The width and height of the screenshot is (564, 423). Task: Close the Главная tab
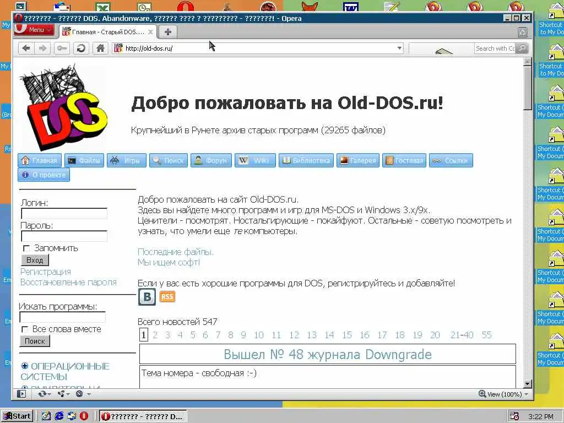151,32
